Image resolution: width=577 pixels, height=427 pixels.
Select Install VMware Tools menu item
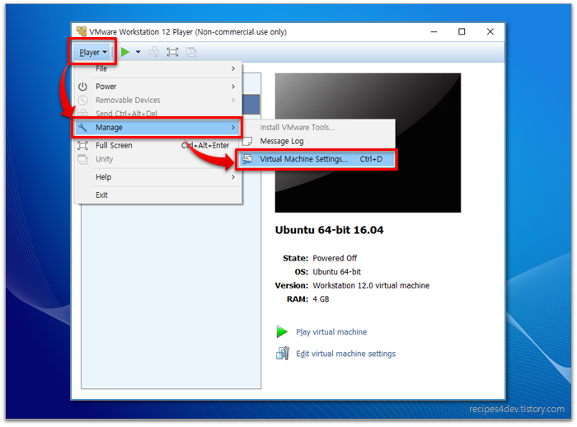[319, 128]
